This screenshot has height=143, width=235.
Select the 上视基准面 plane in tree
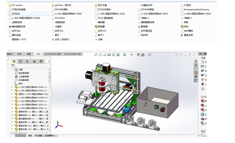pyautogui.click(x=24, y=76)
